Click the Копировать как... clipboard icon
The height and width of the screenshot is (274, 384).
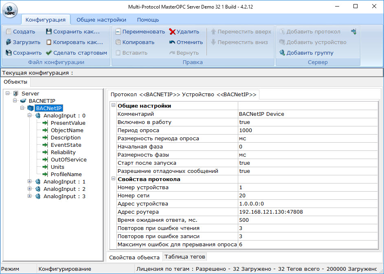[x=49, y=42]
